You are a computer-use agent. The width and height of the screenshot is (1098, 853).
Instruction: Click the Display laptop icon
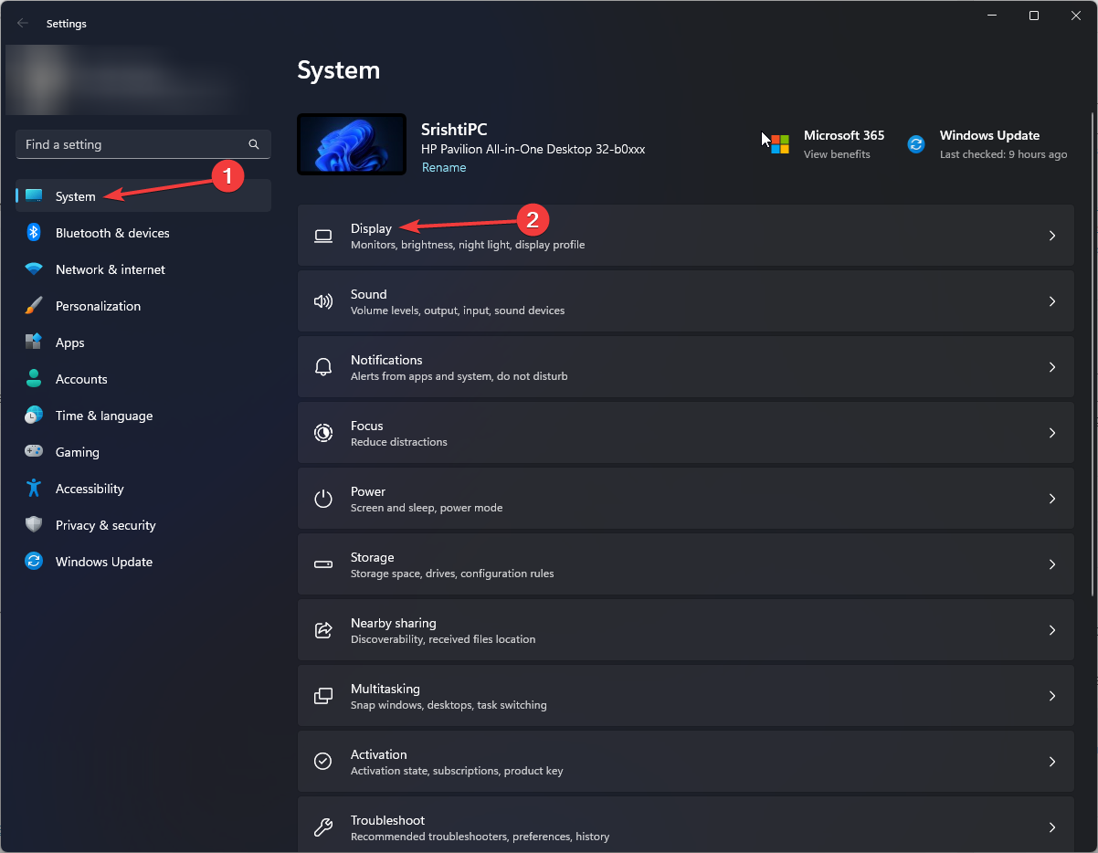[323, 236]
